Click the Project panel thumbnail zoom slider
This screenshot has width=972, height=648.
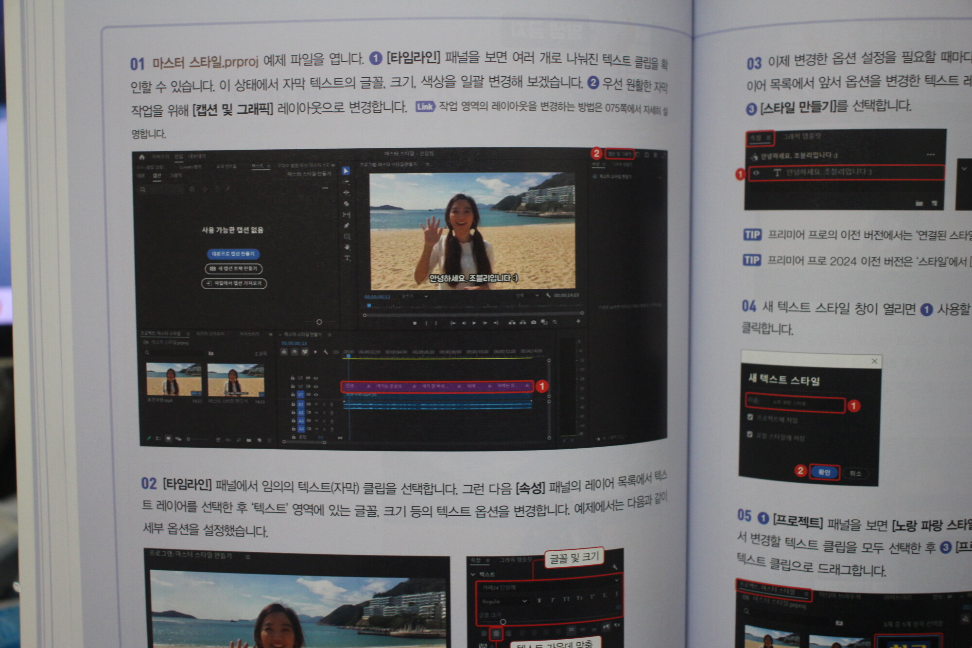pos(189,439)
